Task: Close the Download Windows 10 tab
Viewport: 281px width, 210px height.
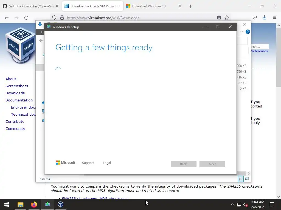Action: tap(180, 6)
